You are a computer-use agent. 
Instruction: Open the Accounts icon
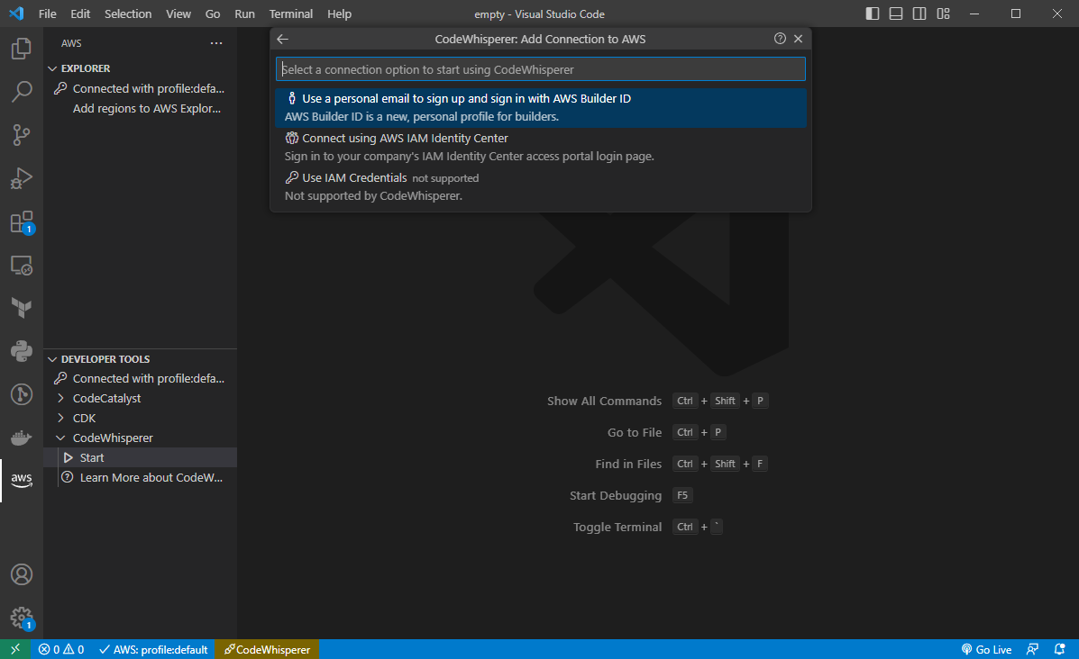(x=22, y=574)
